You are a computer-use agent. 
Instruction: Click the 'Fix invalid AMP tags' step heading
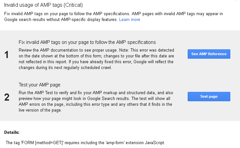[87, 42]
